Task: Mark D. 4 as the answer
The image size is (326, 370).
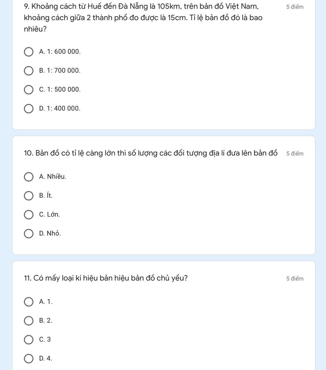Action: click(x=29, y=359)
